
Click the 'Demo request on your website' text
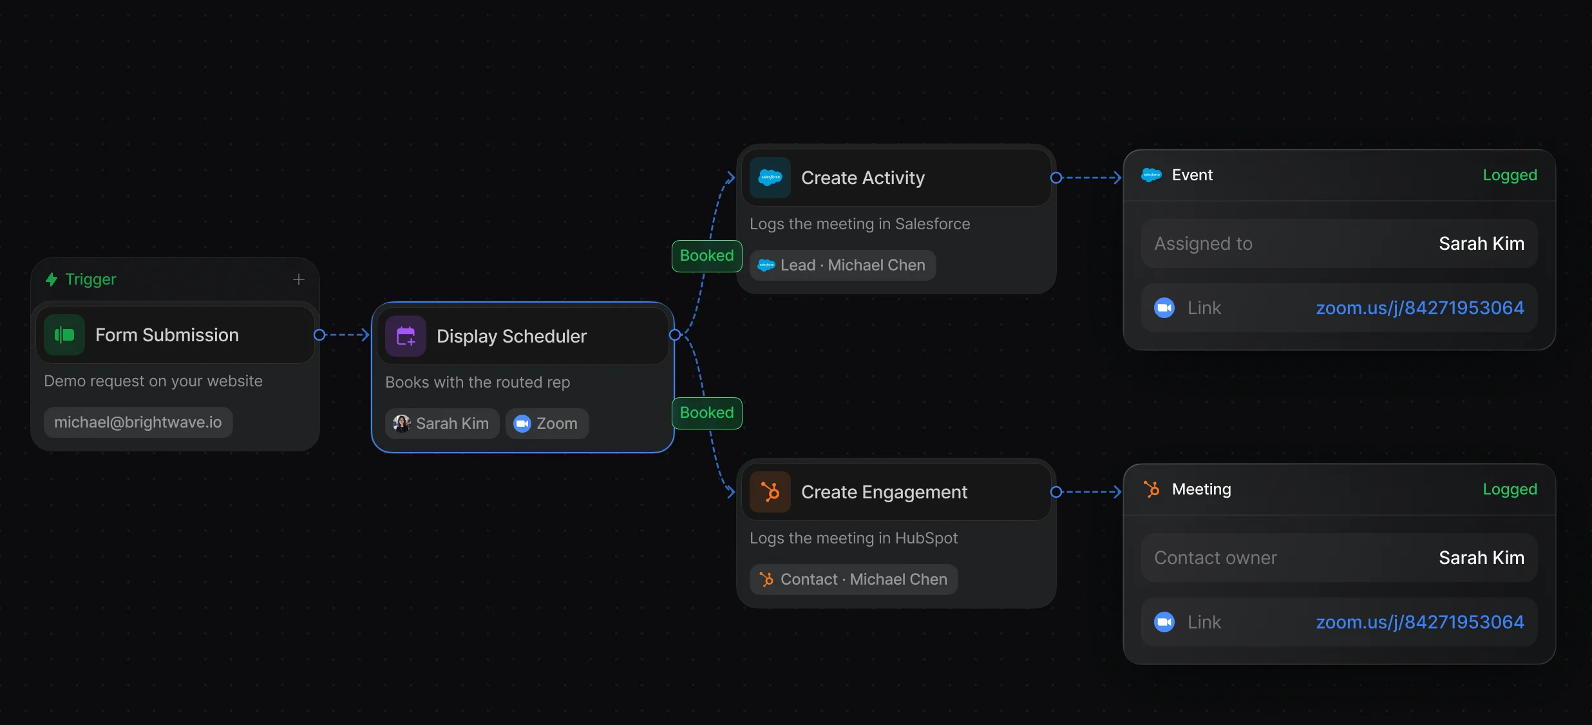click(153, 381)
